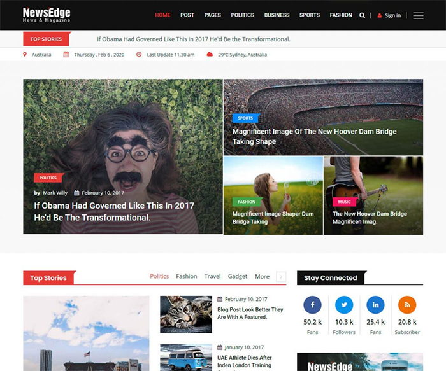The height and width of the screenshot is (371, 446).
Task: Open the Pages menu in navigation
Action: 213,15
